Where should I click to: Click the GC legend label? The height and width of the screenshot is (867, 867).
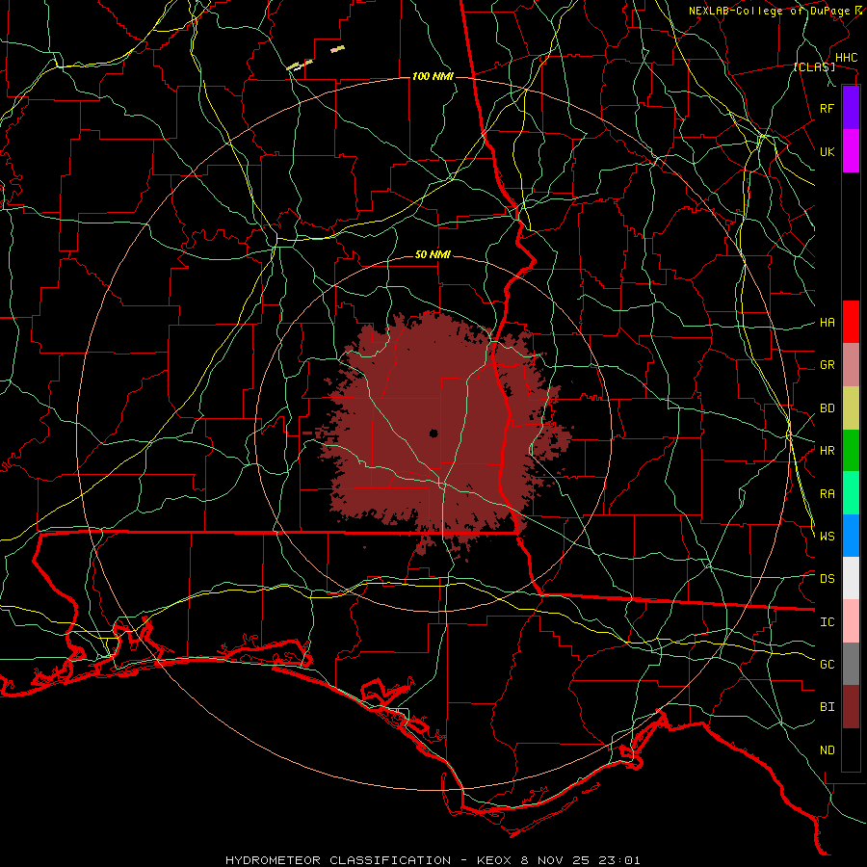pos(828,665)
